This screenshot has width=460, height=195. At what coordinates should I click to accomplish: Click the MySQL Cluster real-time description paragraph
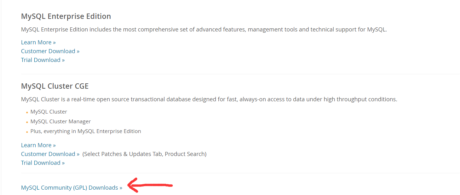[x=209, y=99]
